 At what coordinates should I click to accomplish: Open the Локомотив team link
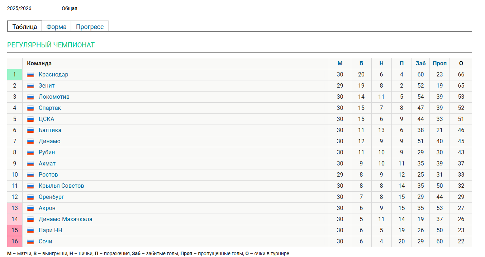(54, 97)
